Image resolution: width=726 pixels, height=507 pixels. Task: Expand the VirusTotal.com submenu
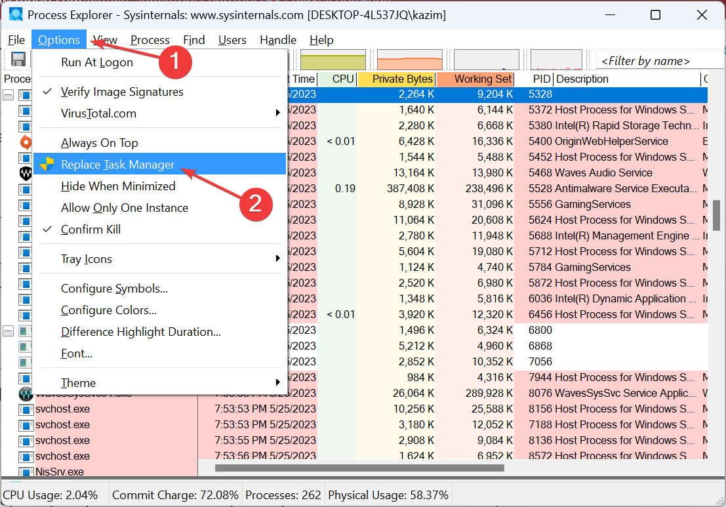[159, 113]
